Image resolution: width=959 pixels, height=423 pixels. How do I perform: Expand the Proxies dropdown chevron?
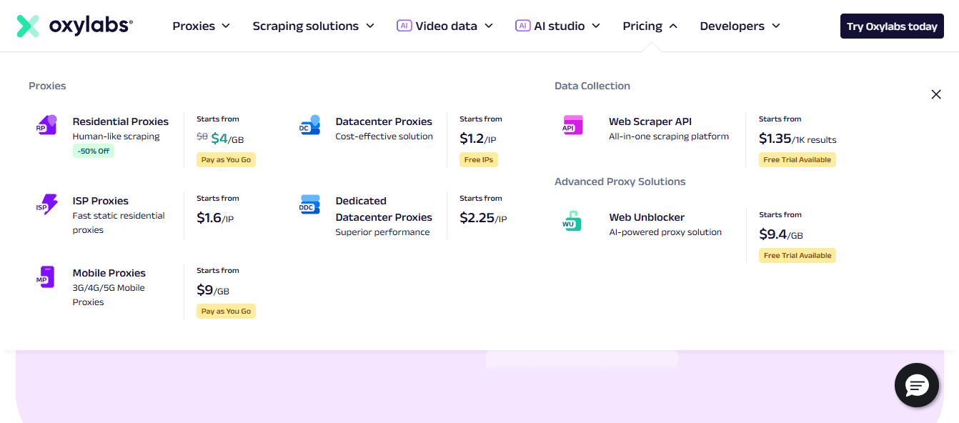(226, 26)
